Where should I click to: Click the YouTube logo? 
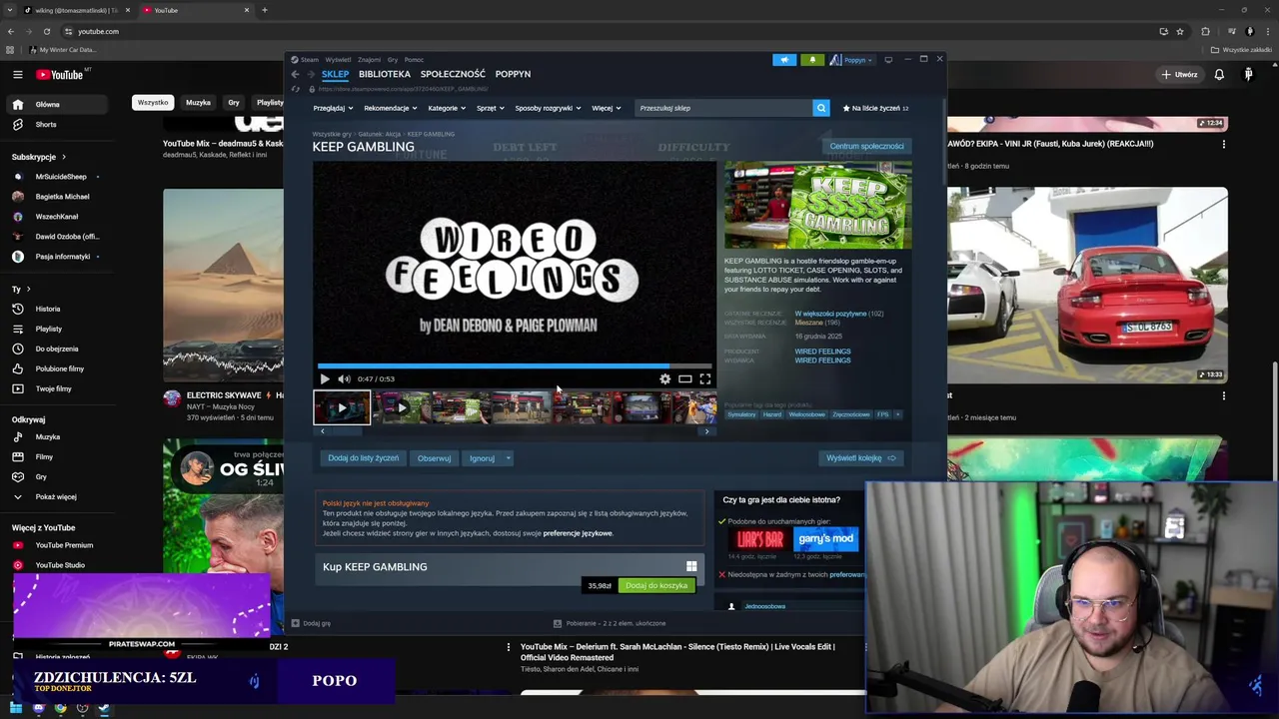tap(60, 74)
